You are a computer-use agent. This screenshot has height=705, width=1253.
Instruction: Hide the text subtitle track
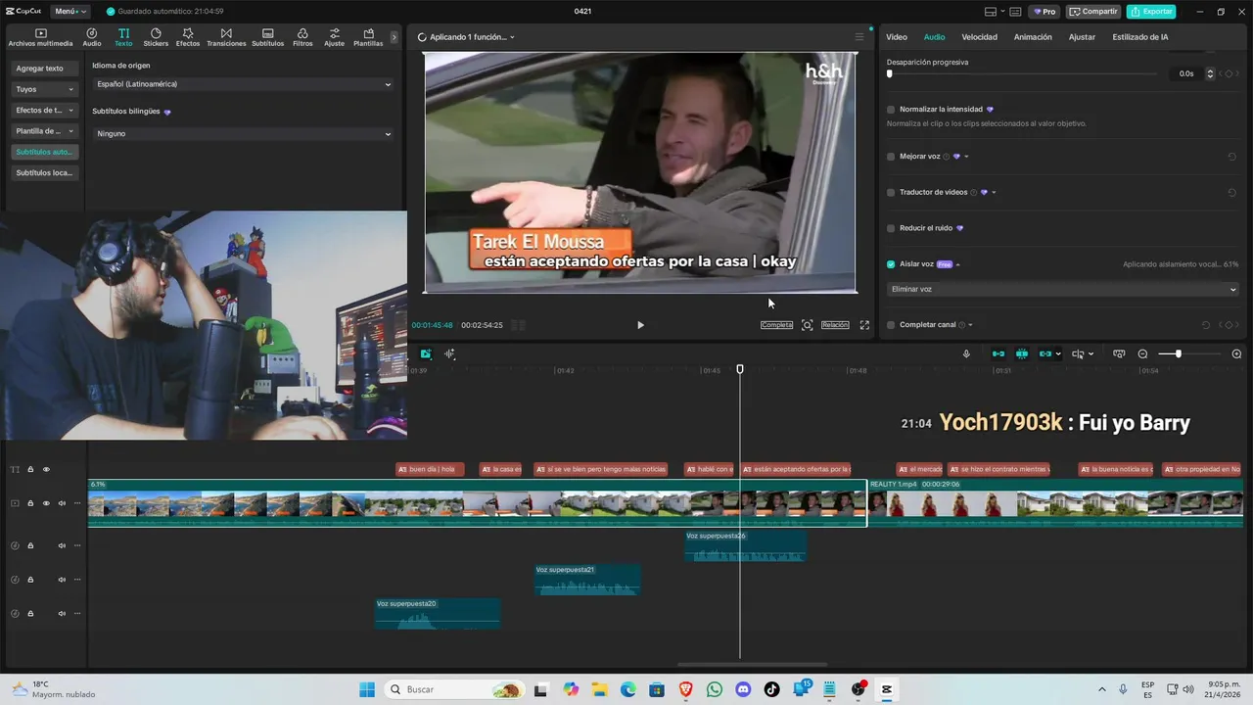[x=46, y=470]
